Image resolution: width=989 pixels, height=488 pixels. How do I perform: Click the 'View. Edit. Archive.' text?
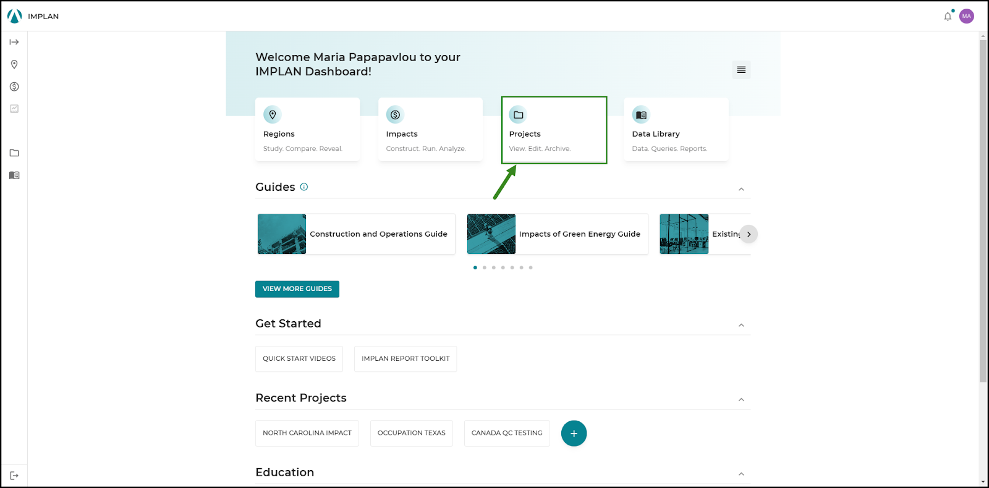540,149
